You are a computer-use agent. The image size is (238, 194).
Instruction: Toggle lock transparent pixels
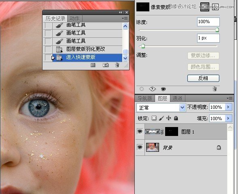pos(154,118)
